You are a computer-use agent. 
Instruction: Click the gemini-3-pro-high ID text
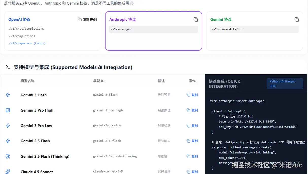pos(108,110)
